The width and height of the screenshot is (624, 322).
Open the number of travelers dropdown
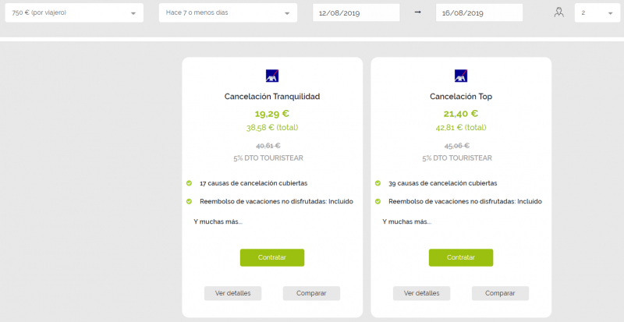coord(597,12)
